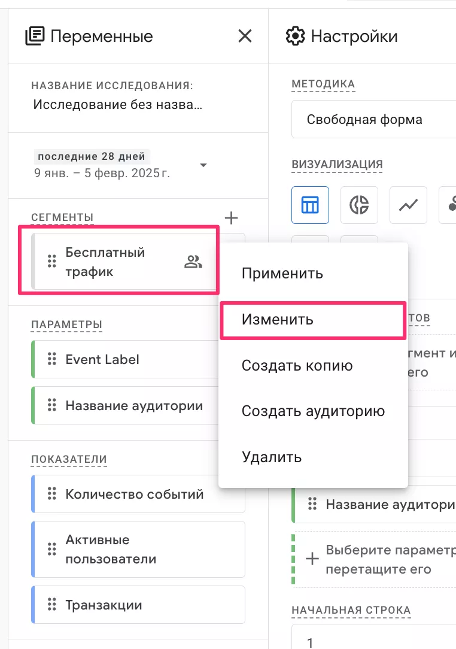
Task: Click Название аудитории chip in Настройки panel
Action: (373, 504)
